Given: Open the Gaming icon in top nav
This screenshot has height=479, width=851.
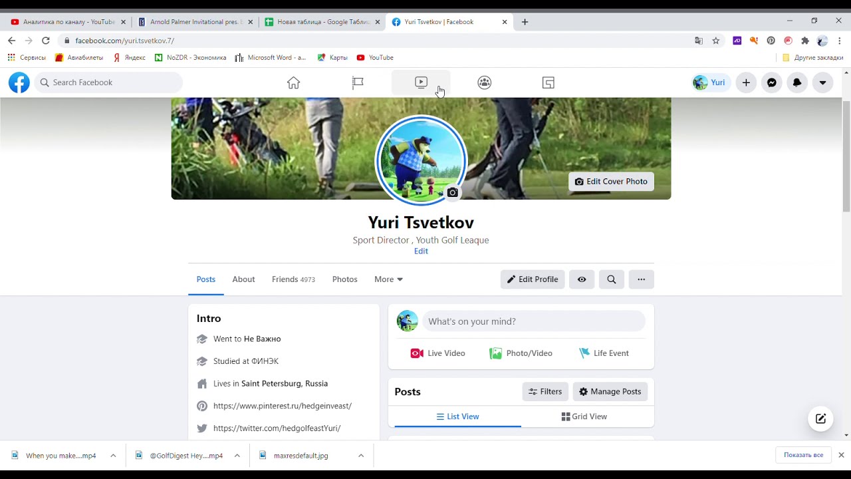Looking at the screenshot, I should 548,82.
